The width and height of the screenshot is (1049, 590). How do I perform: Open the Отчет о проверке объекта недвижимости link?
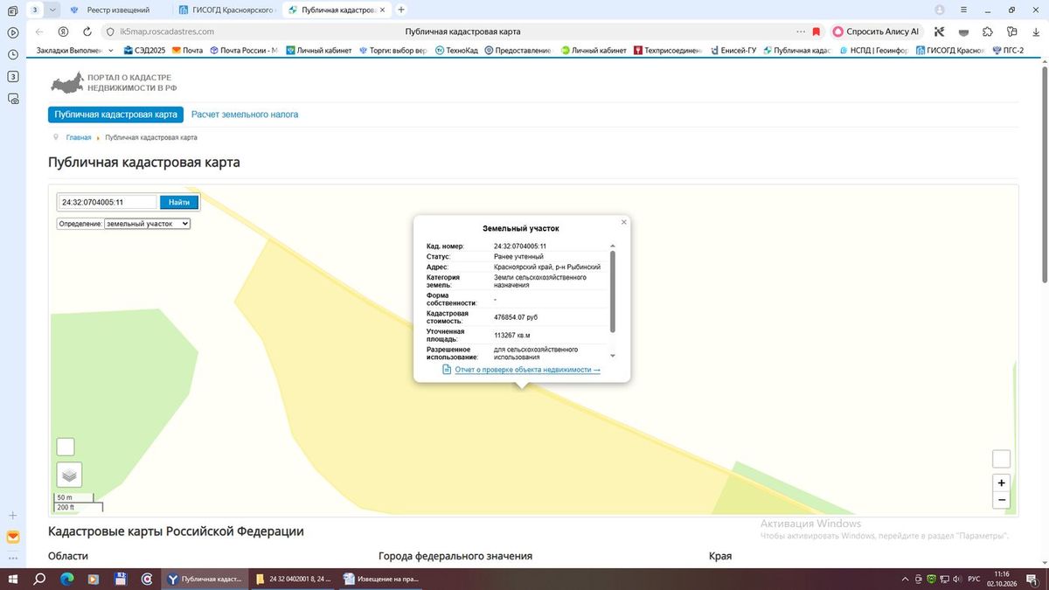click(x=528, y=370)
